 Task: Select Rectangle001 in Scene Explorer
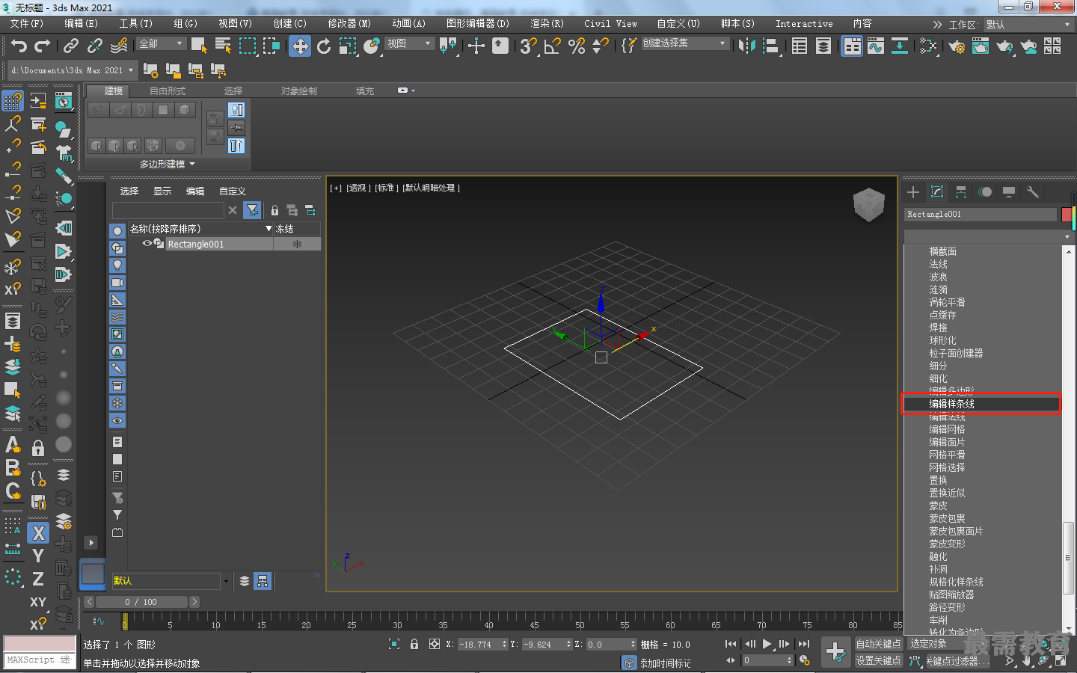coord(196,245)
